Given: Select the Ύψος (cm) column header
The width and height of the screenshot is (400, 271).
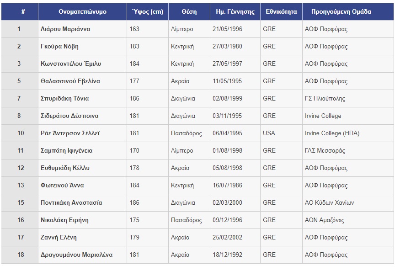Looking at the screenshot, I should point(148,12).
